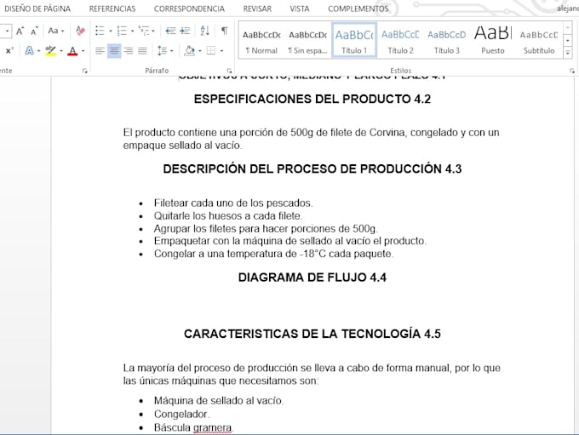Increase paragraph indent

185,31
